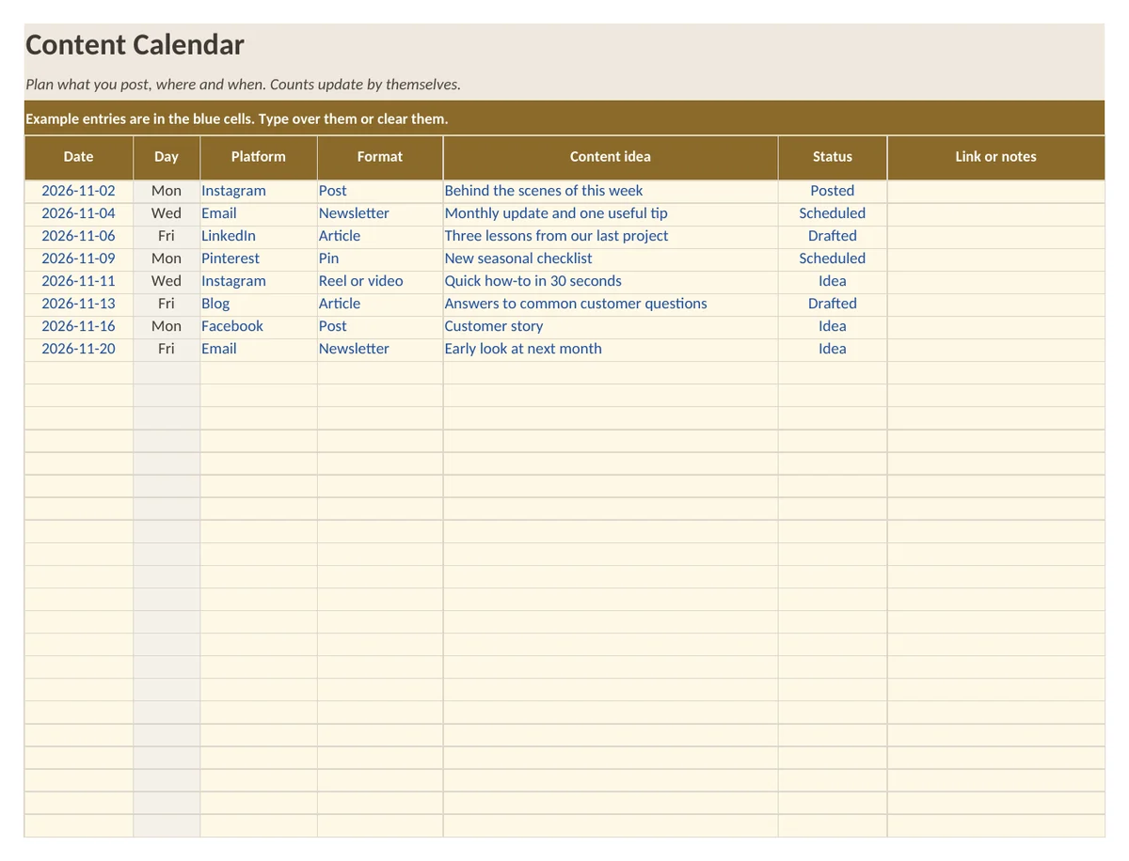Select the Posted status cell

pyautogui.click(x=833, y=191)
